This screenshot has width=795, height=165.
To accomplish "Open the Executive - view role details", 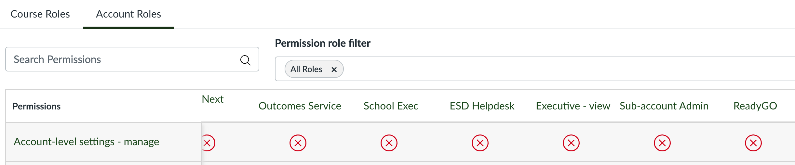I will pyautogui.click(x=573, y=106).
